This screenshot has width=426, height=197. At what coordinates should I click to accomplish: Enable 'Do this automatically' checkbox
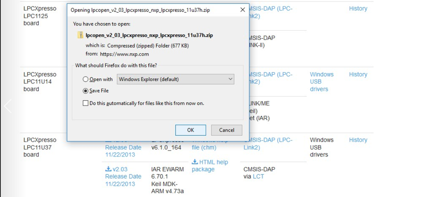[x=86, y=103]
